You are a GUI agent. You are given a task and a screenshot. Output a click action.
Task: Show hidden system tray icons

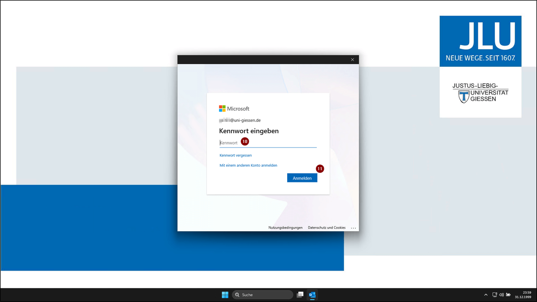click(485, 295)
